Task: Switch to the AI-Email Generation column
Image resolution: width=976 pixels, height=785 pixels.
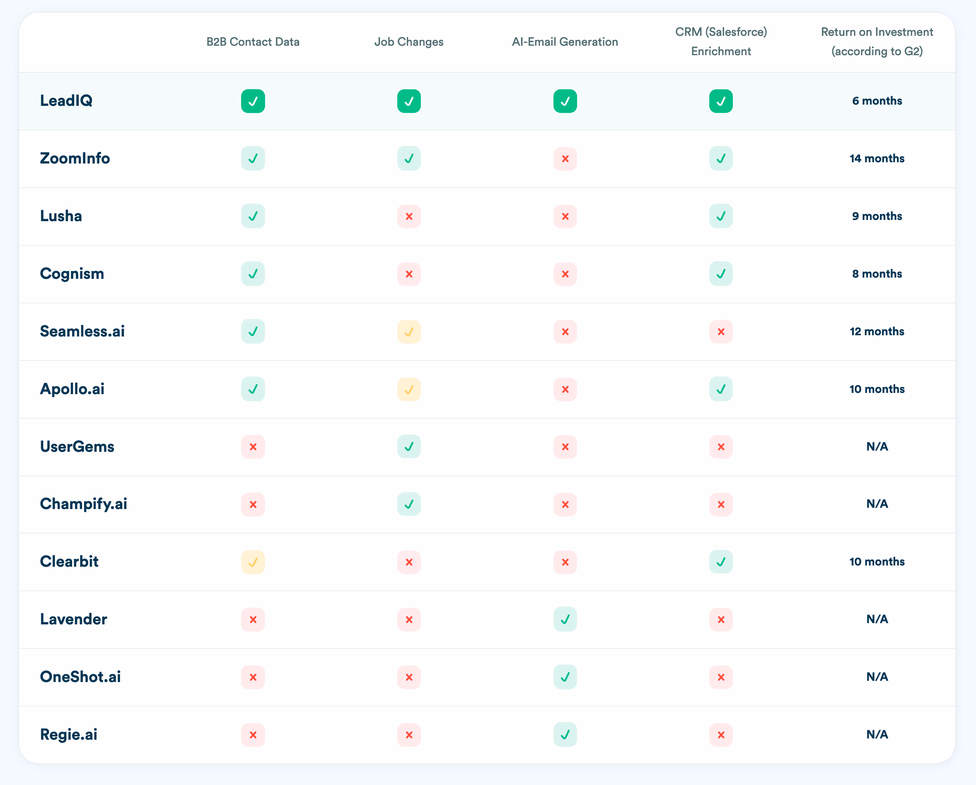Action: [565, 42]
